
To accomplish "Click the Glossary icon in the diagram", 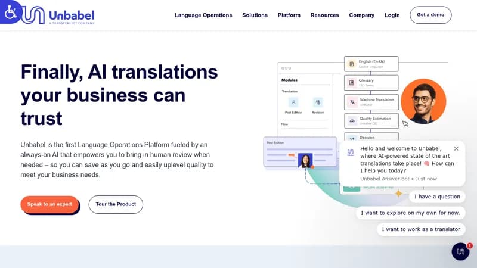I will pyautogui.click(x=352, y=83).
